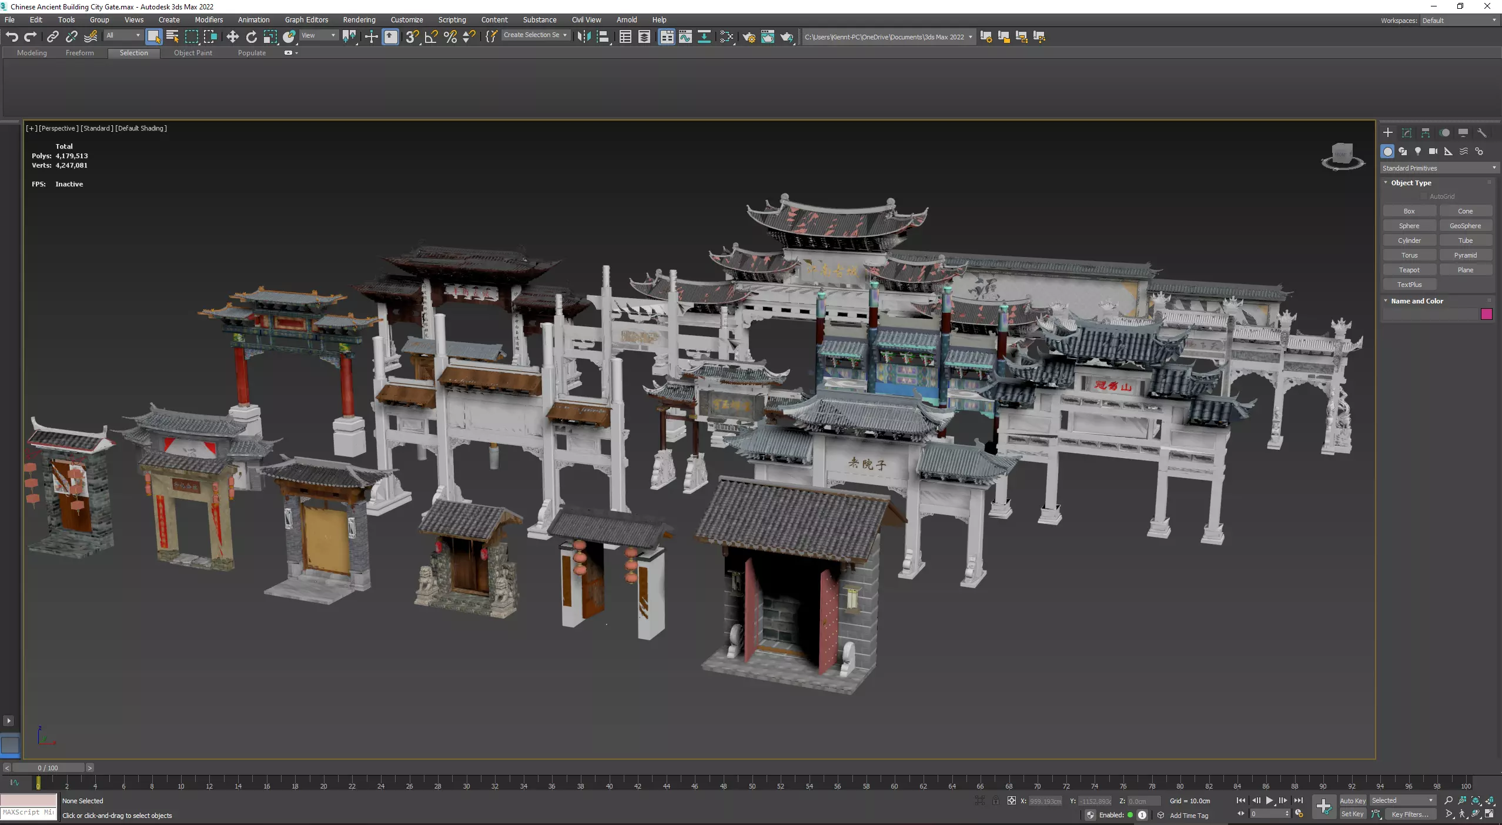Toggle Maximize Viewport in navigation controls
Screen dimensions: 1502x825
(1490, 814)
